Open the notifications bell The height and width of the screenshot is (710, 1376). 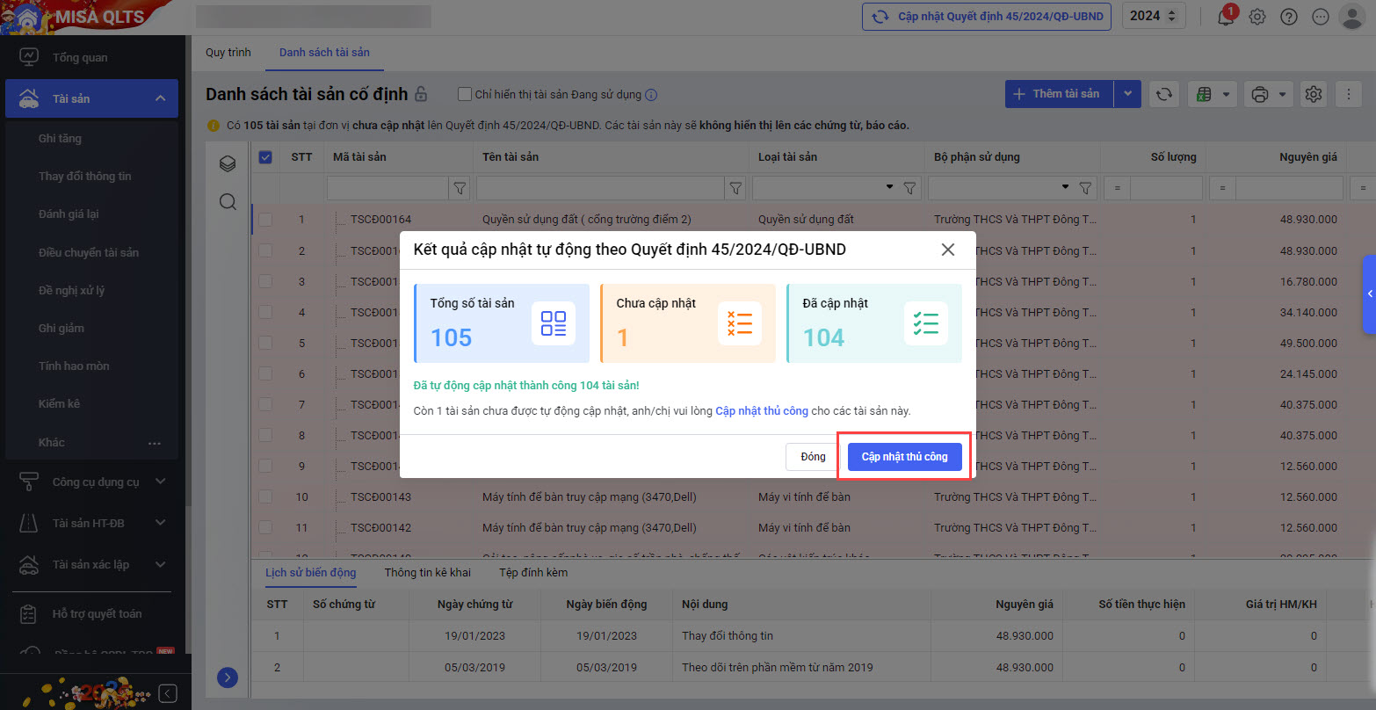(1226, 17)
